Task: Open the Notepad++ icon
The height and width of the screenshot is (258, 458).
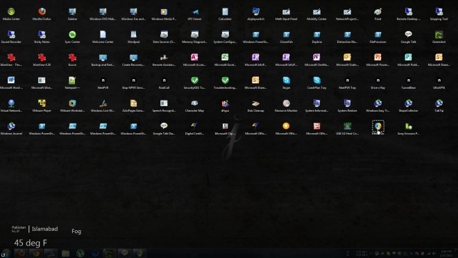Action: coord(72,83)
